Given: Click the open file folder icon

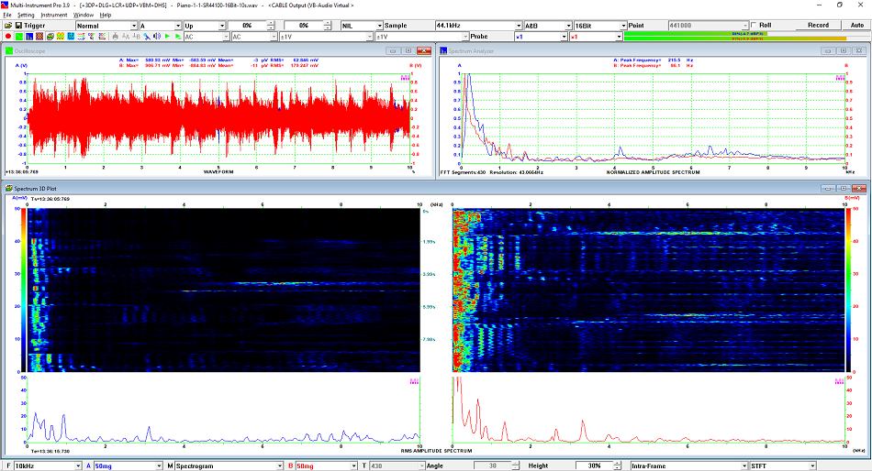Looking at the screenshot, I should pyautogui.click(x=8, y=26).
